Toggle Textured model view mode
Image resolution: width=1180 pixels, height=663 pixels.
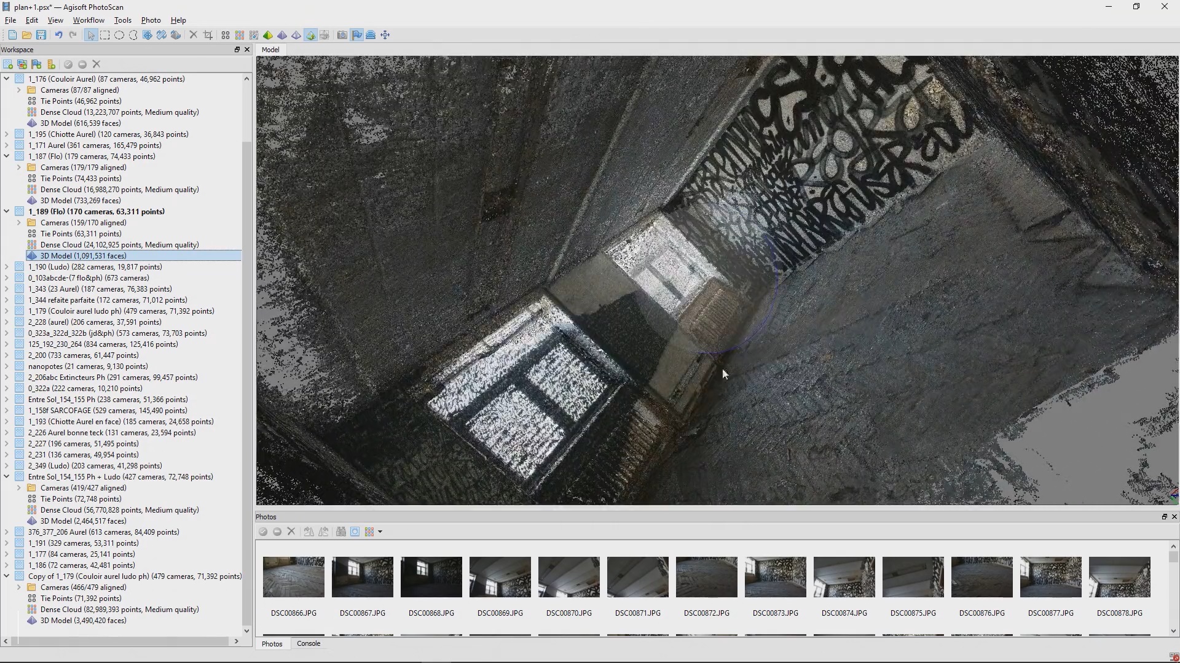pyautogui.click(x=310, y=35)
